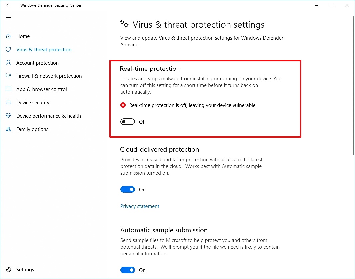Disable Cloud-delivered protection switch
Image resolution: width=355 pixels, height=279 pixels.
click(x=128, y=189)
